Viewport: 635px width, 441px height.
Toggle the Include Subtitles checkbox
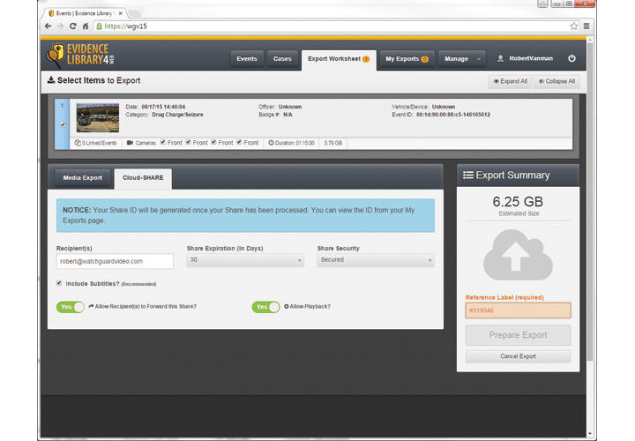(x=59, y=283)
